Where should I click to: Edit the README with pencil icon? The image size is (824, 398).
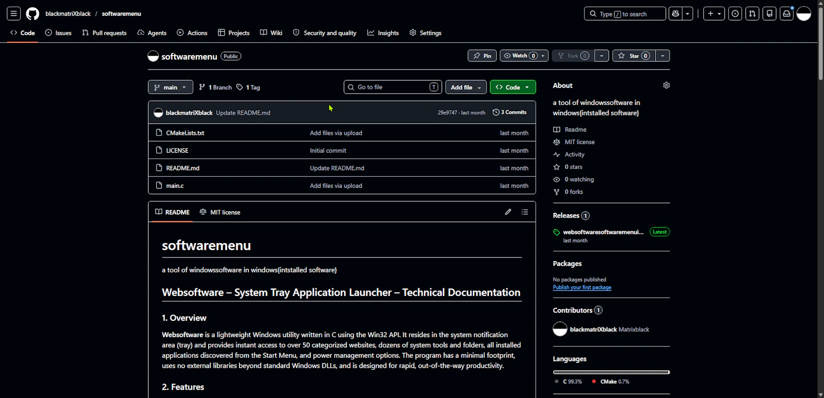508,212
